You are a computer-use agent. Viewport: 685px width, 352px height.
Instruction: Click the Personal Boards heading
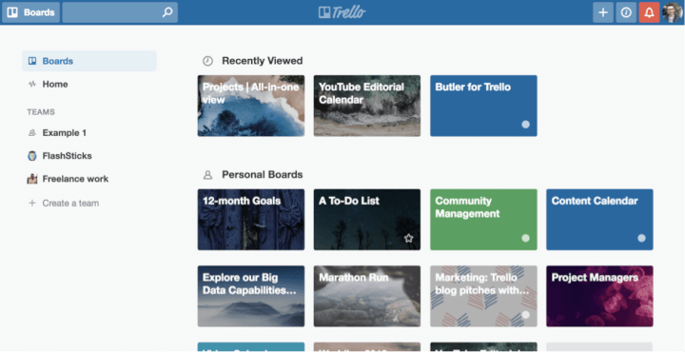click(263, 175)
